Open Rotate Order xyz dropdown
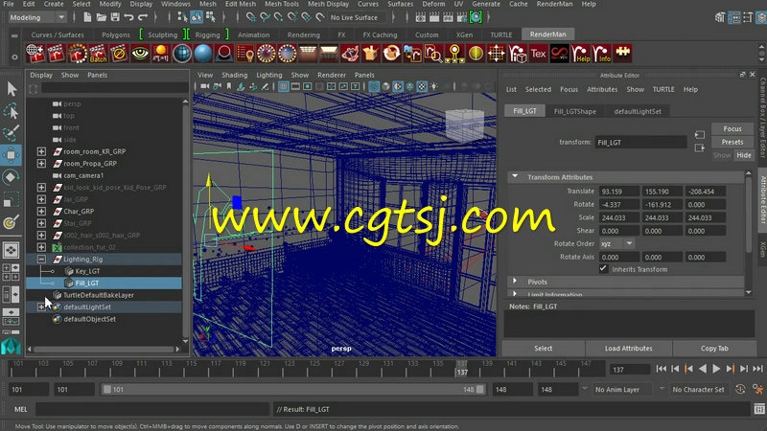This screenshot has height=431, width=767. pyautogui.click(x=616, y=243)
